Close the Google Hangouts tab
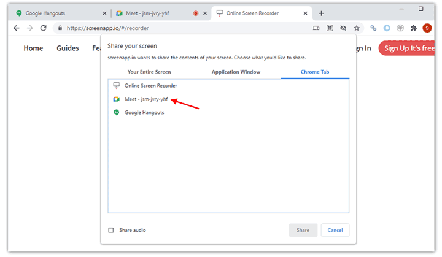 coord(104,13)
